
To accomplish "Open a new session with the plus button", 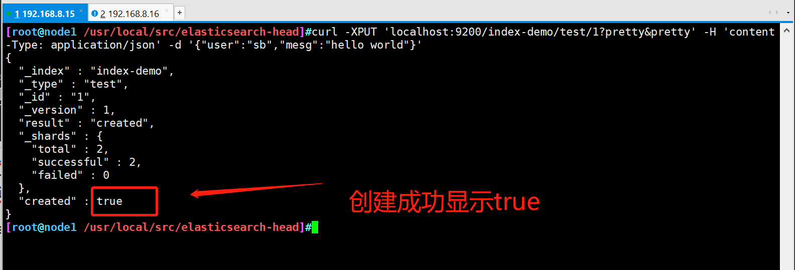I will click(180, 13).
